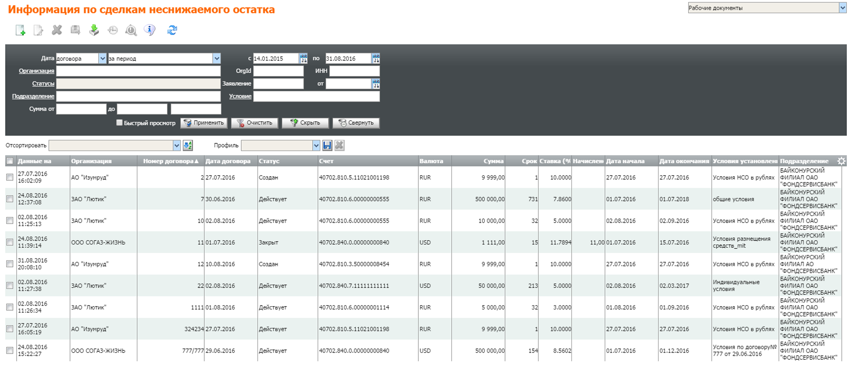
Task: Click the Свернуть button
Action: [356, 123]
